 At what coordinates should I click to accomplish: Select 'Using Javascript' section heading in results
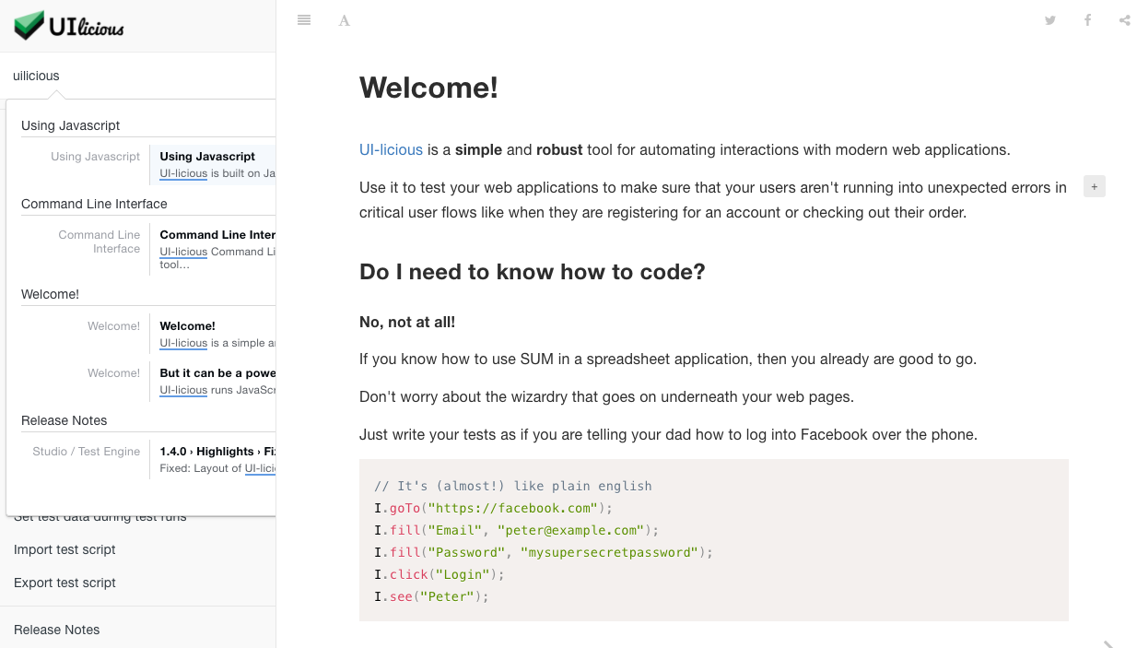point(71,125)
